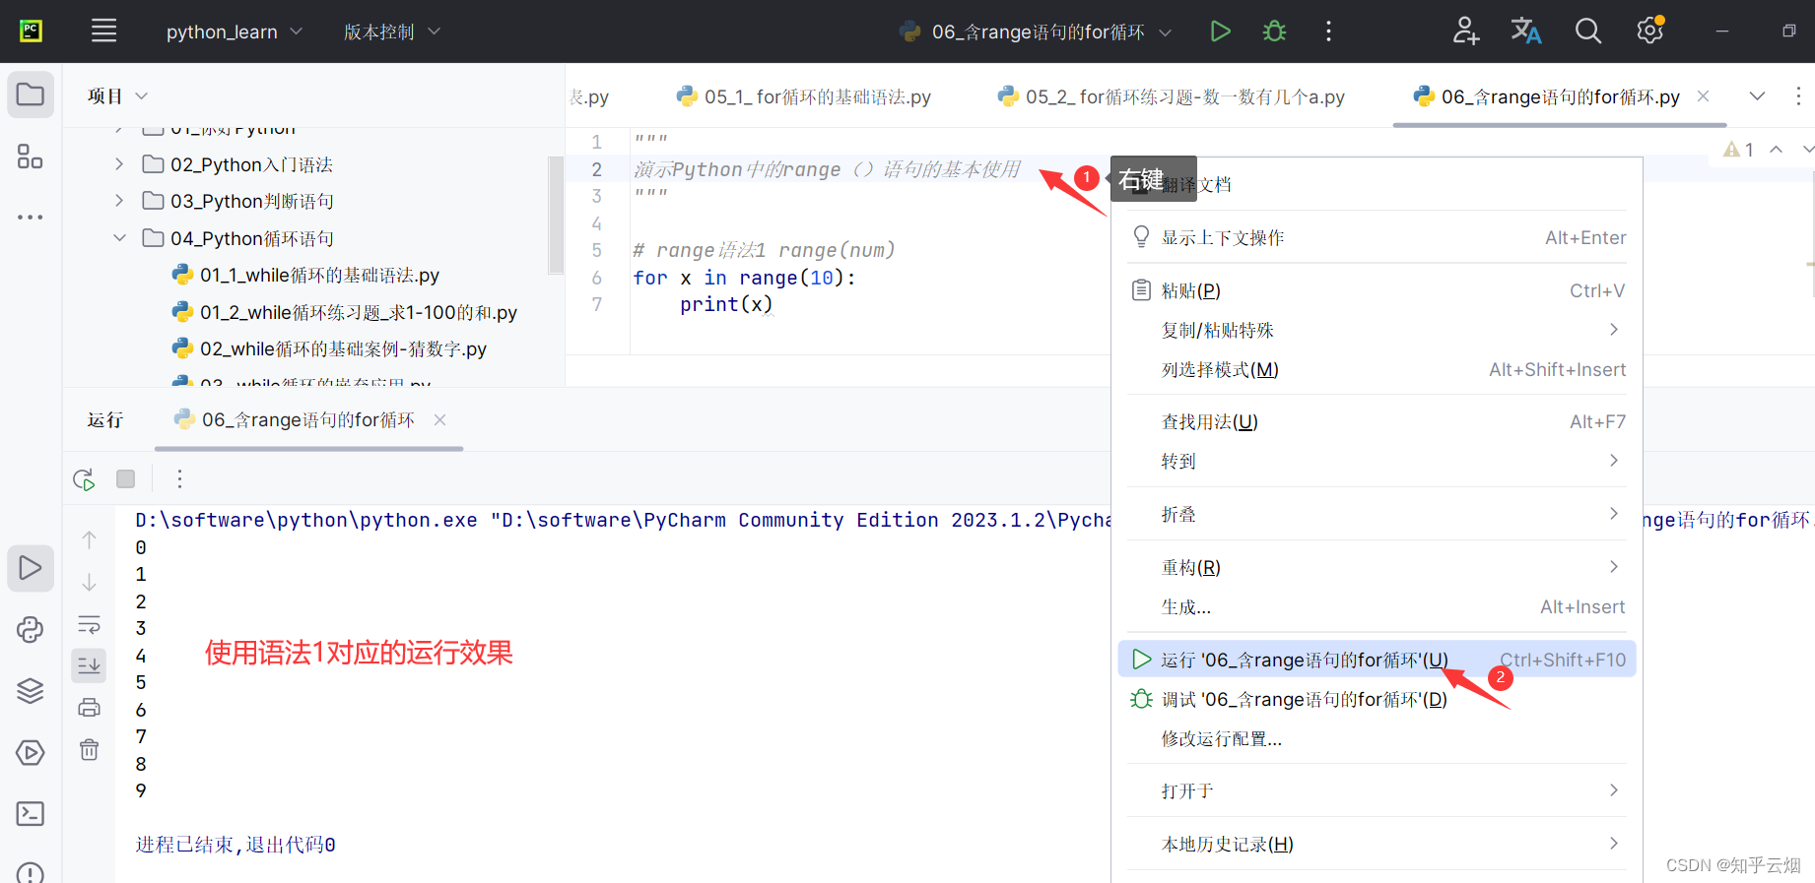Viewport: 1815px width, 883px height.
Task: Toggle the Project tool window folder icon
Action: 31,95
